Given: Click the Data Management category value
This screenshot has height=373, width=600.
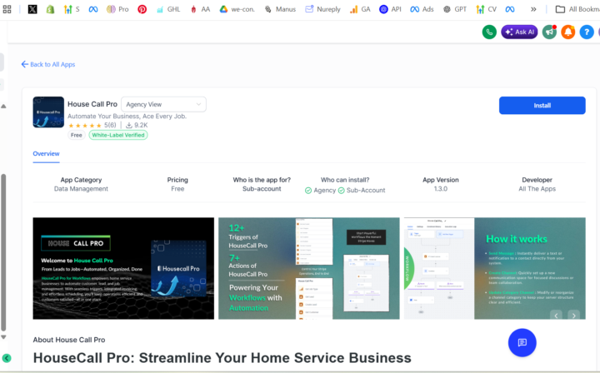Looking at the screenshot, I should [81, 189].
